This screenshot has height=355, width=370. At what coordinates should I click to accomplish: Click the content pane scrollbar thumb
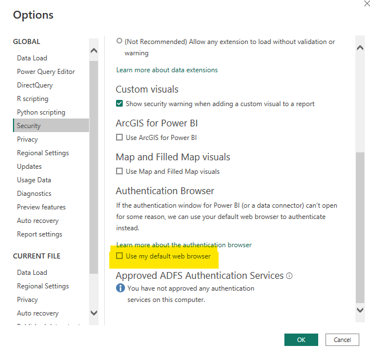click(360, 227)
